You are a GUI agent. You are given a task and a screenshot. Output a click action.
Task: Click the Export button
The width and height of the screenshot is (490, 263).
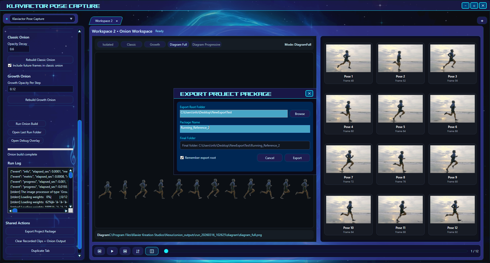pos(297,158)
